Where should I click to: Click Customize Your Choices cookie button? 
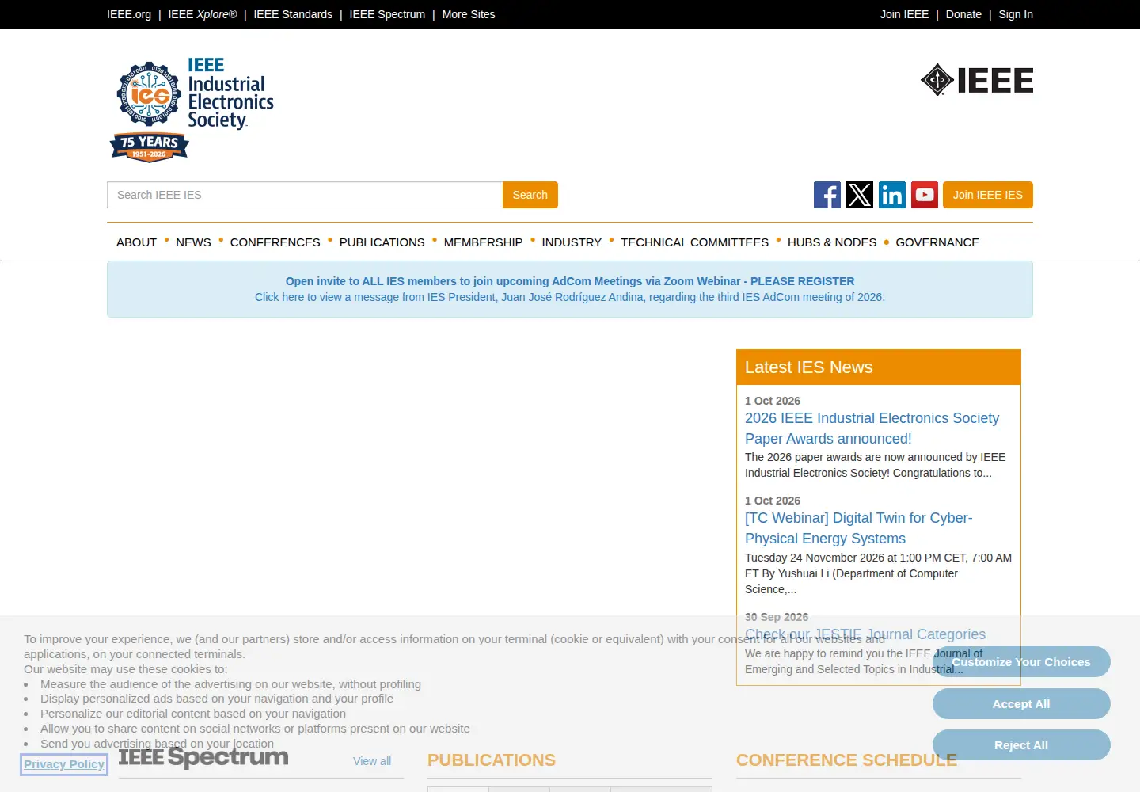click(1021, 662)
